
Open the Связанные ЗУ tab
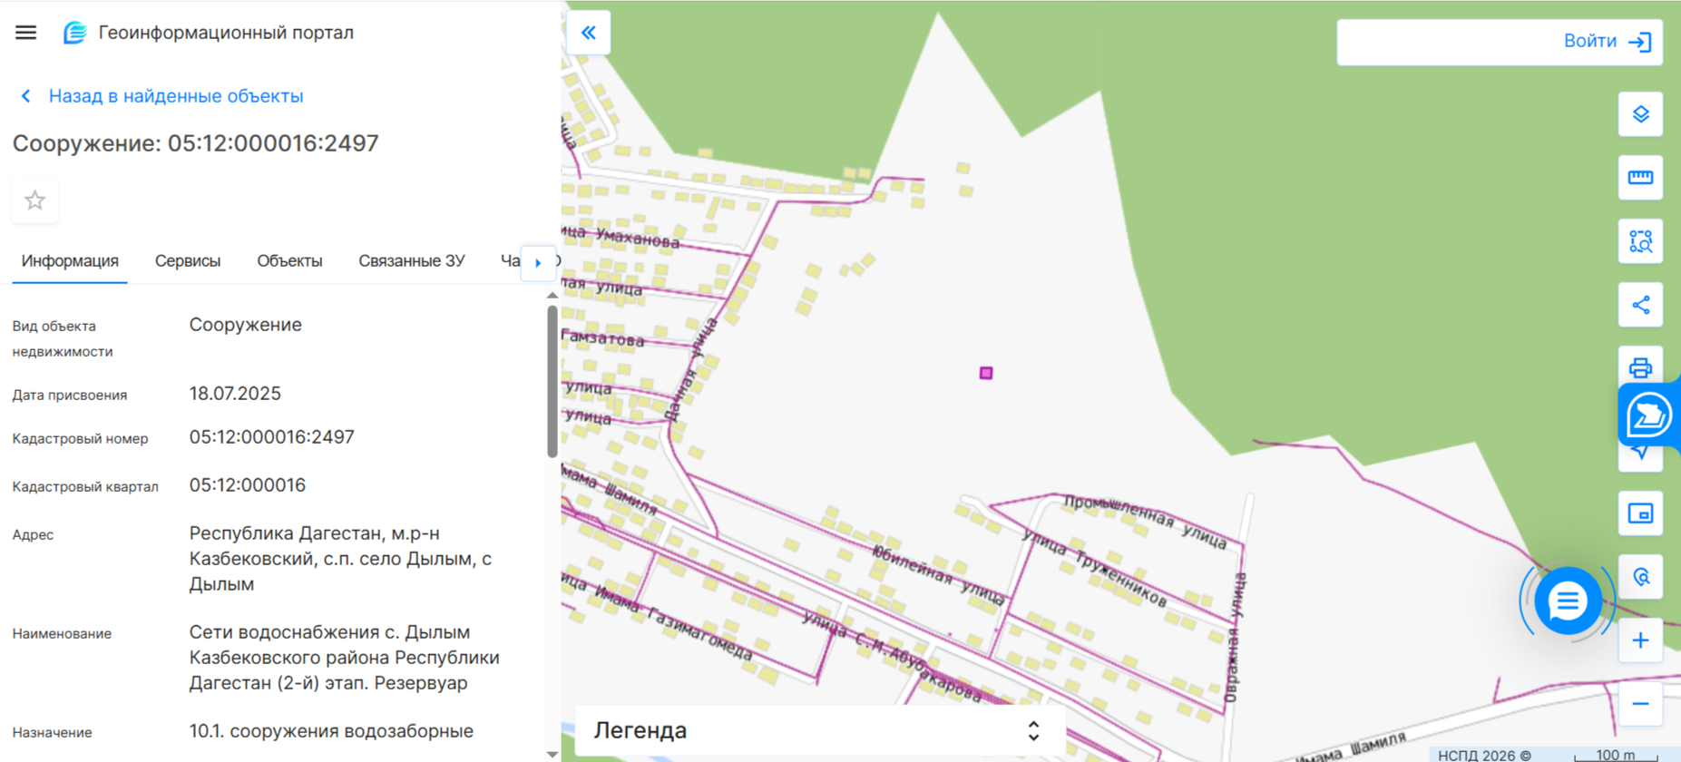412,261
